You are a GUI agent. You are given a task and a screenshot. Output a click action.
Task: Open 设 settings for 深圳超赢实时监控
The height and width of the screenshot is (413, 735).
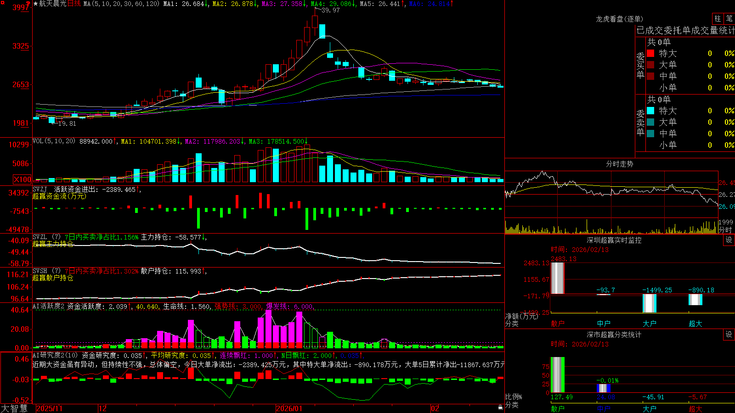pos(729,240)
